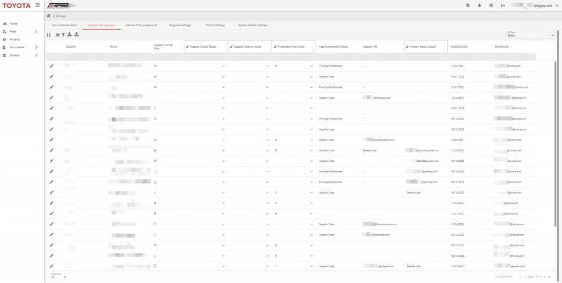Click the filter field under the Name column
The image size is (562, 283).
click(x=129, y=56)
